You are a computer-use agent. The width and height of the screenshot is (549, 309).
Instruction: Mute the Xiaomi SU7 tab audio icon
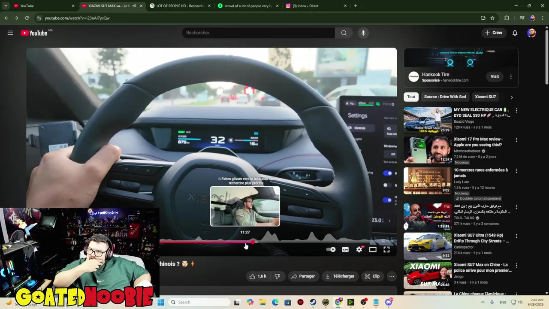click(x=134, y=6)
